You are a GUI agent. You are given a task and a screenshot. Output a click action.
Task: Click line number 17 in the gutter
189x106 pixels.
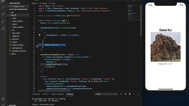tap(34, 45)
